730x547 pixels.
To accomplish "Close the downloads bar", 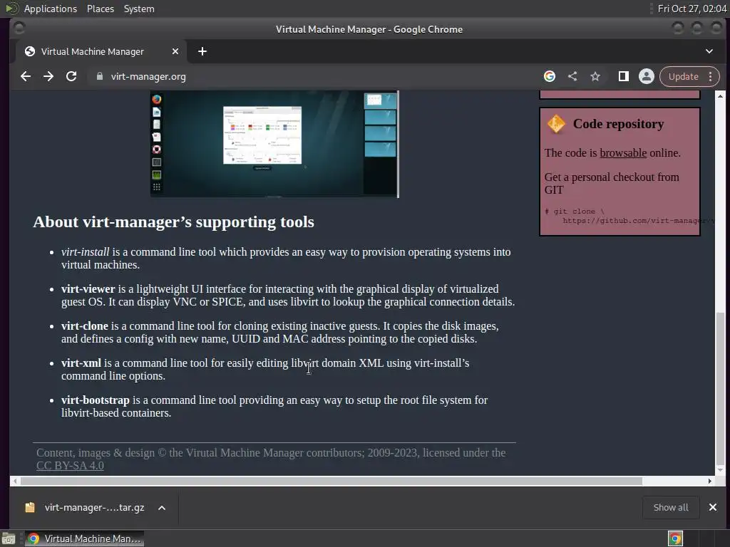I will pos(712,507).
